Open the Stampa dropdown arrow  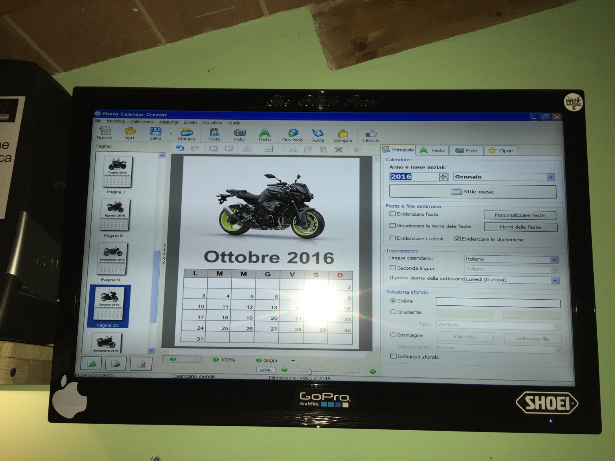pyautogui.click(x=171, y=134)
